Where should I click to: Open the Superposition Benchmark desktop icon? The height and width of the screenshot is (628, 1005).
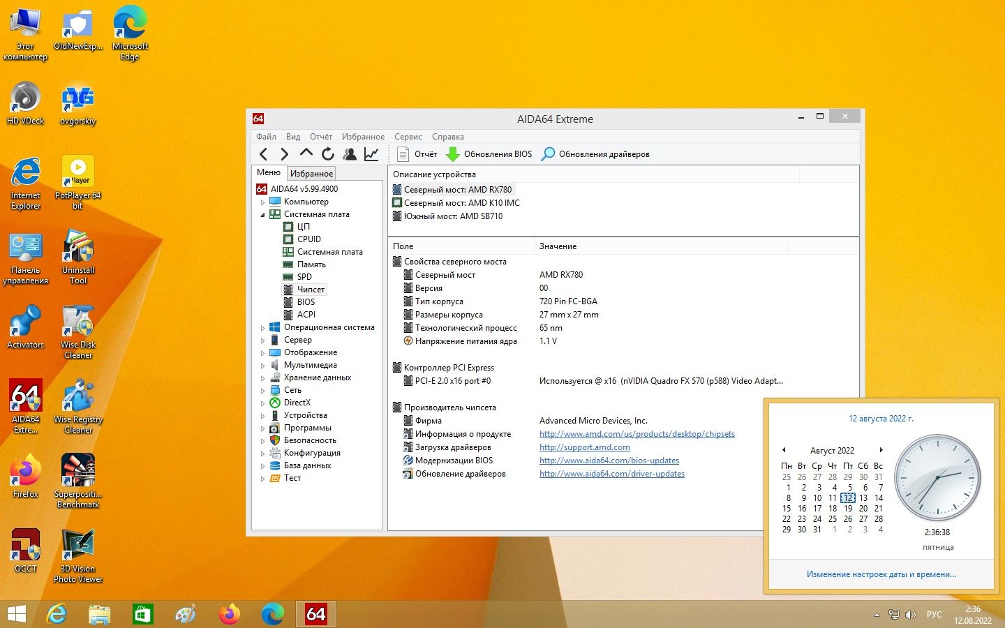78,481
